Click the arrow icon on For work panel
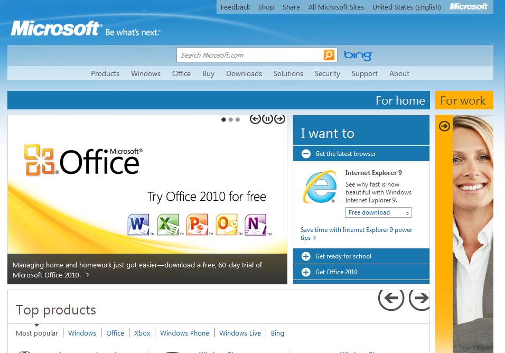 click(x=444, y=126)
